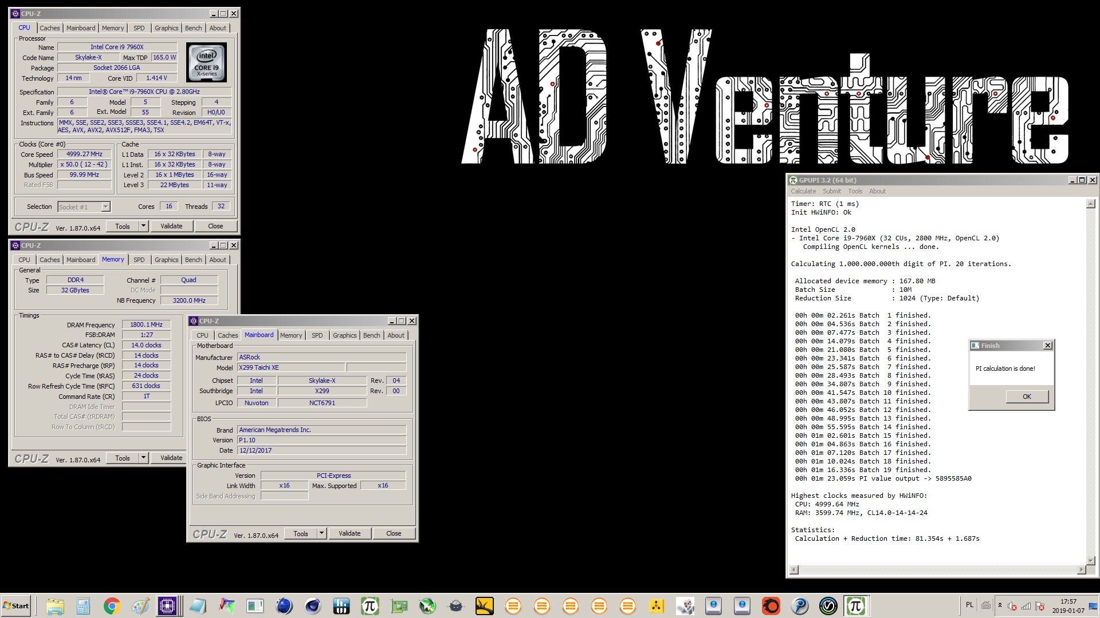Launch the blue P PerformanceTest icon

pyautogui.click(x=800, y=606)
